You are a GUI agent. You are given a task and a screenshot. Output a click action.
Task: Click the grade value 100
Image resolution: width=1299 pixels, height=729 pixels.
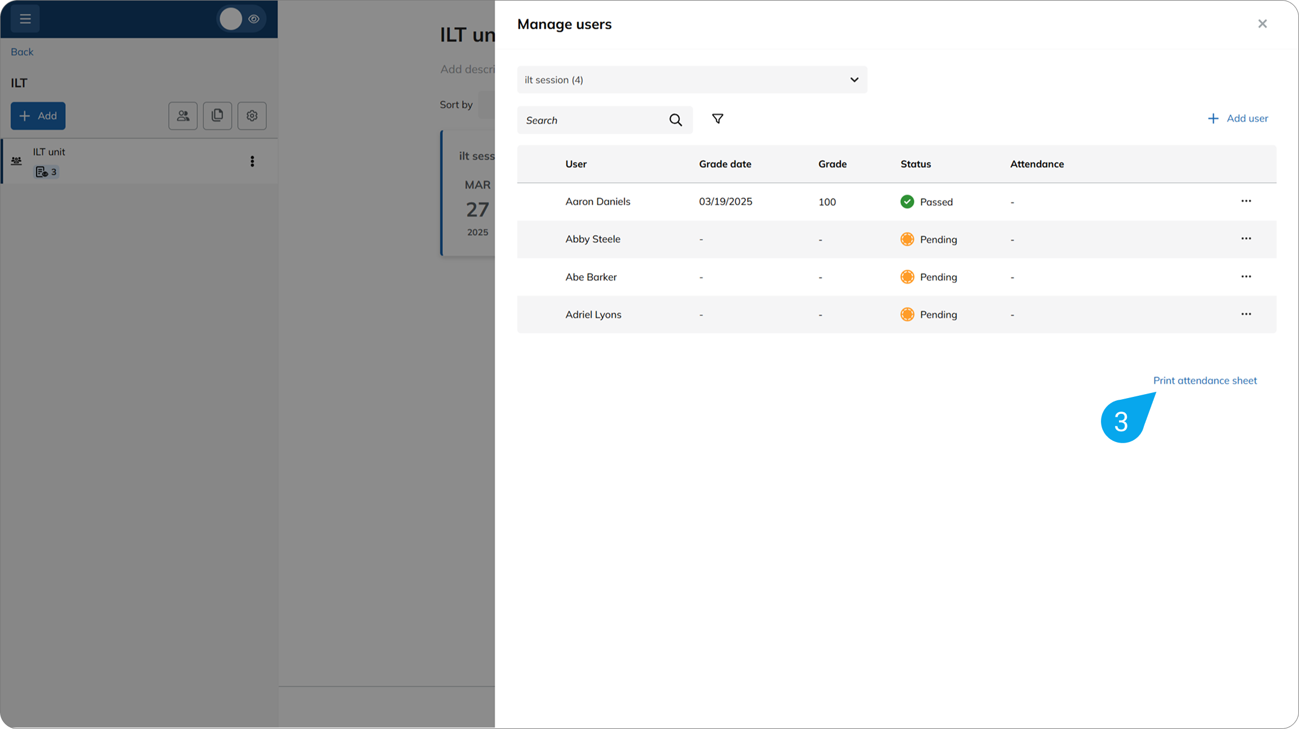coord(827,202)
